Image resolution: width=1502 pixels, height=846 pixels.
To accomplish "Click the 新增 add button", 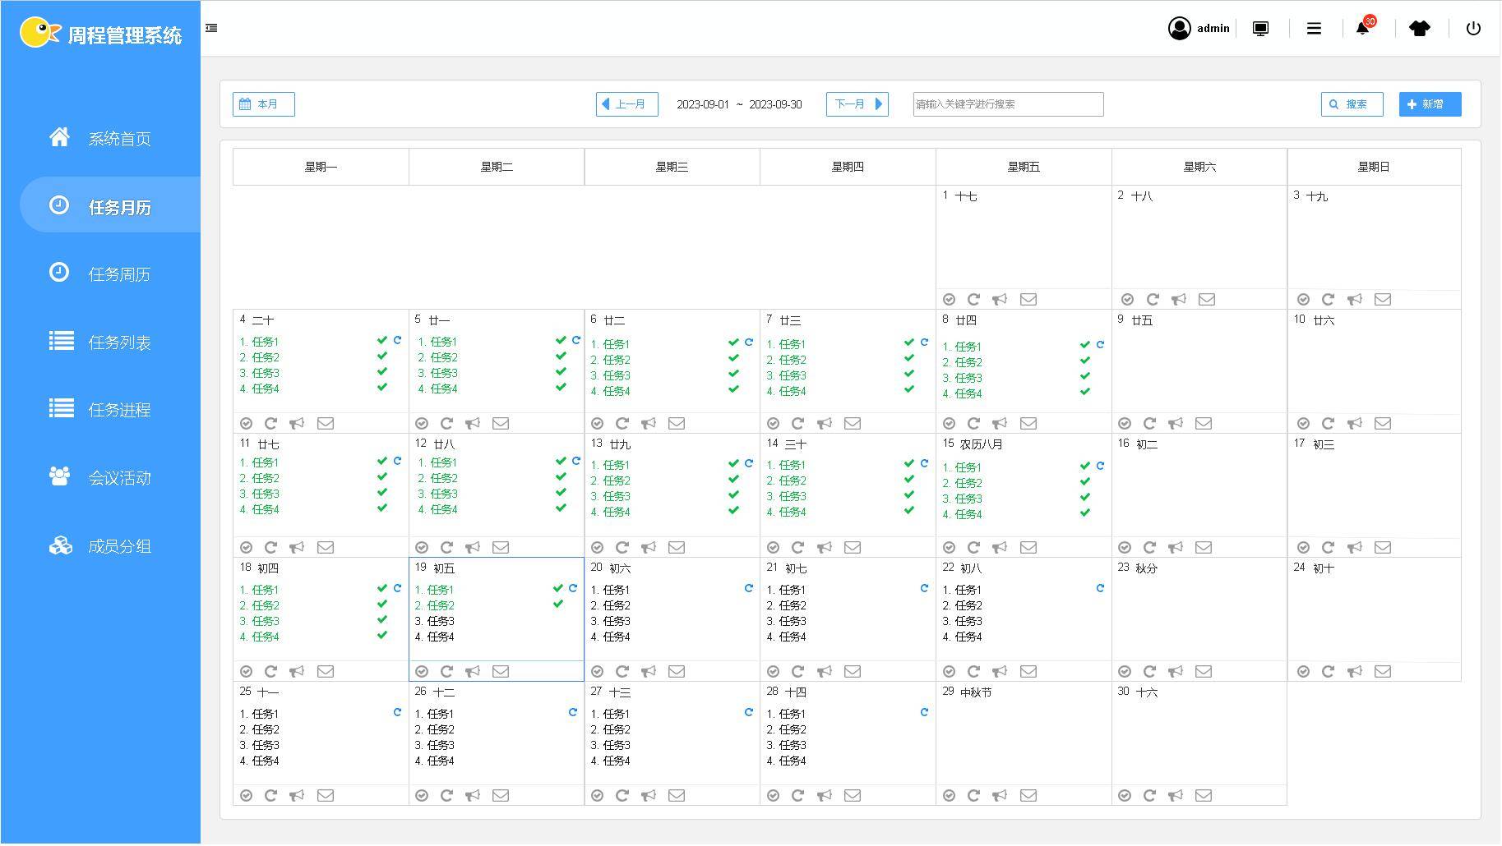I will [x=1430, y=104].
